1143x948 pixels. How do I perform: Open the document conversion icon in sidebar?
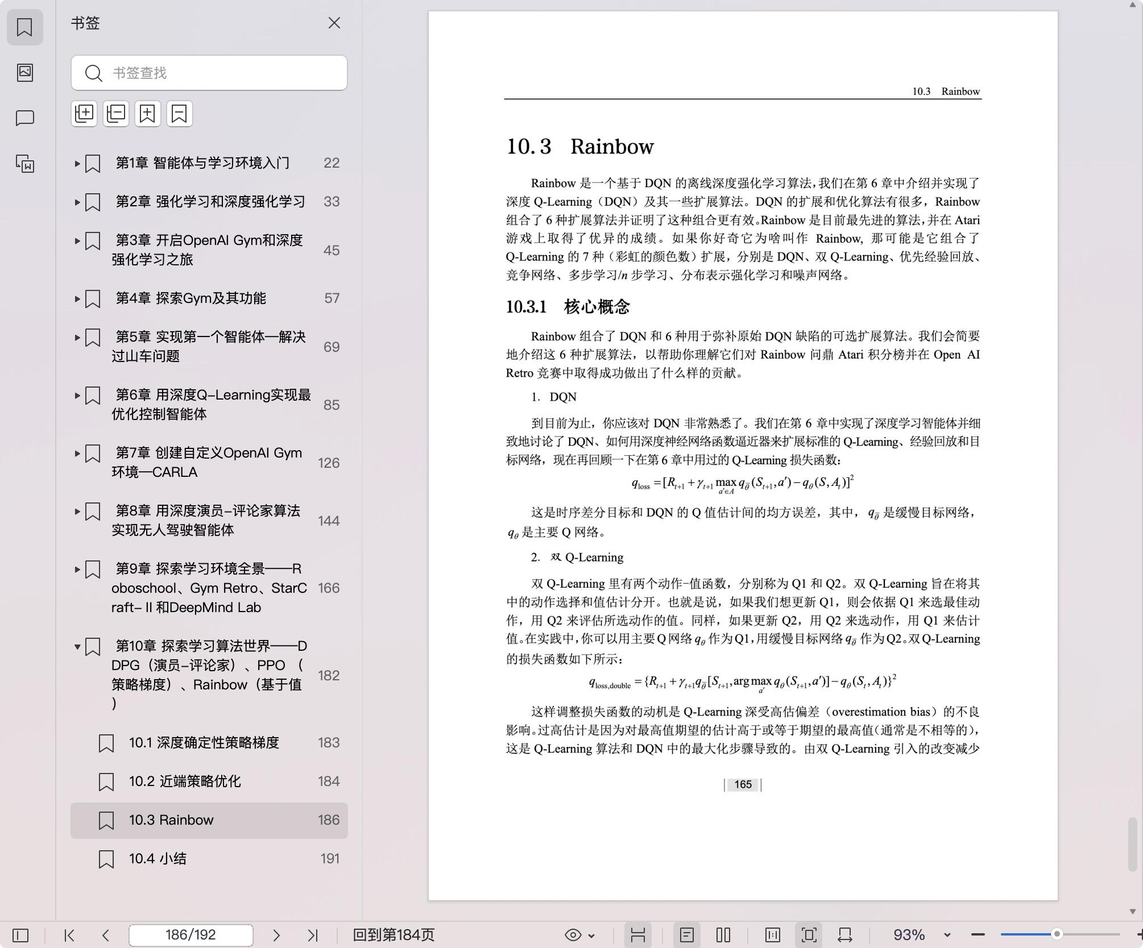coord(24,164)
